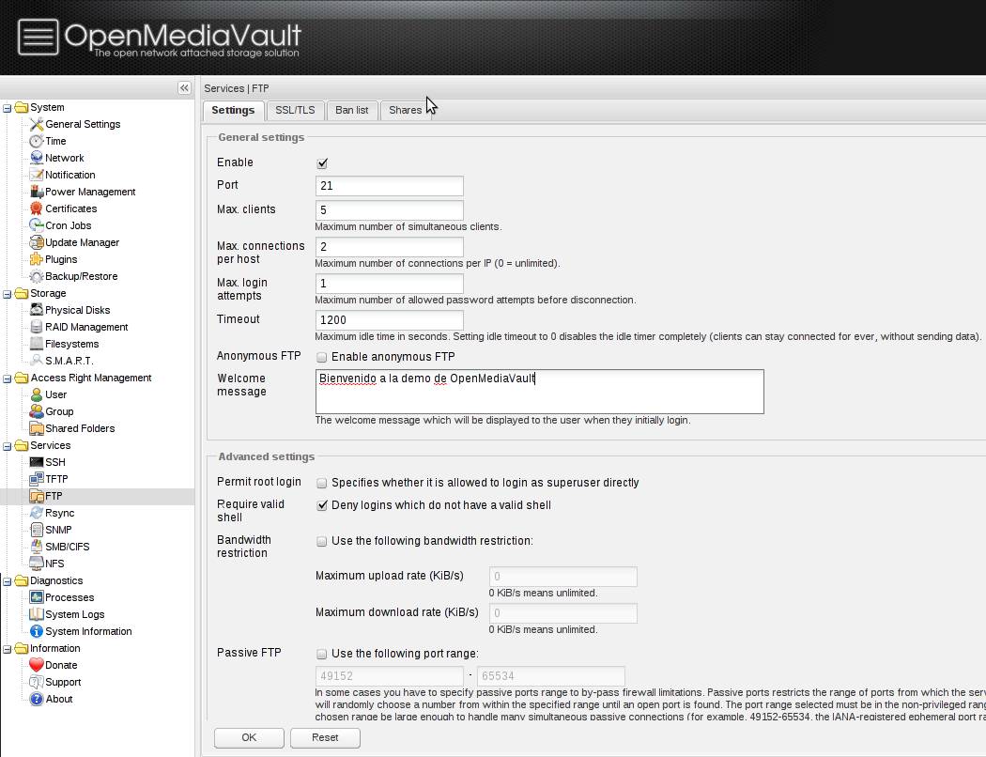This screenshot has height=757, width=986.
Task: Click the SMB/CIFS icon
Action: [x=37, y=547]
